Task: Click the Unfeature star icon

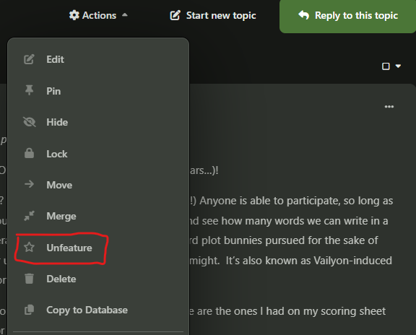Action: click(29, 247)
